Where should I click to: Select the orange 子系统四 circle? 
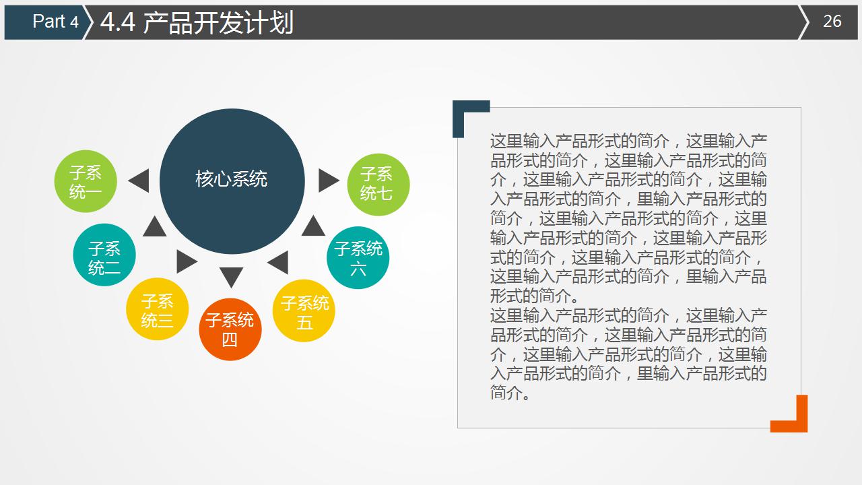(x=230, y=328)
